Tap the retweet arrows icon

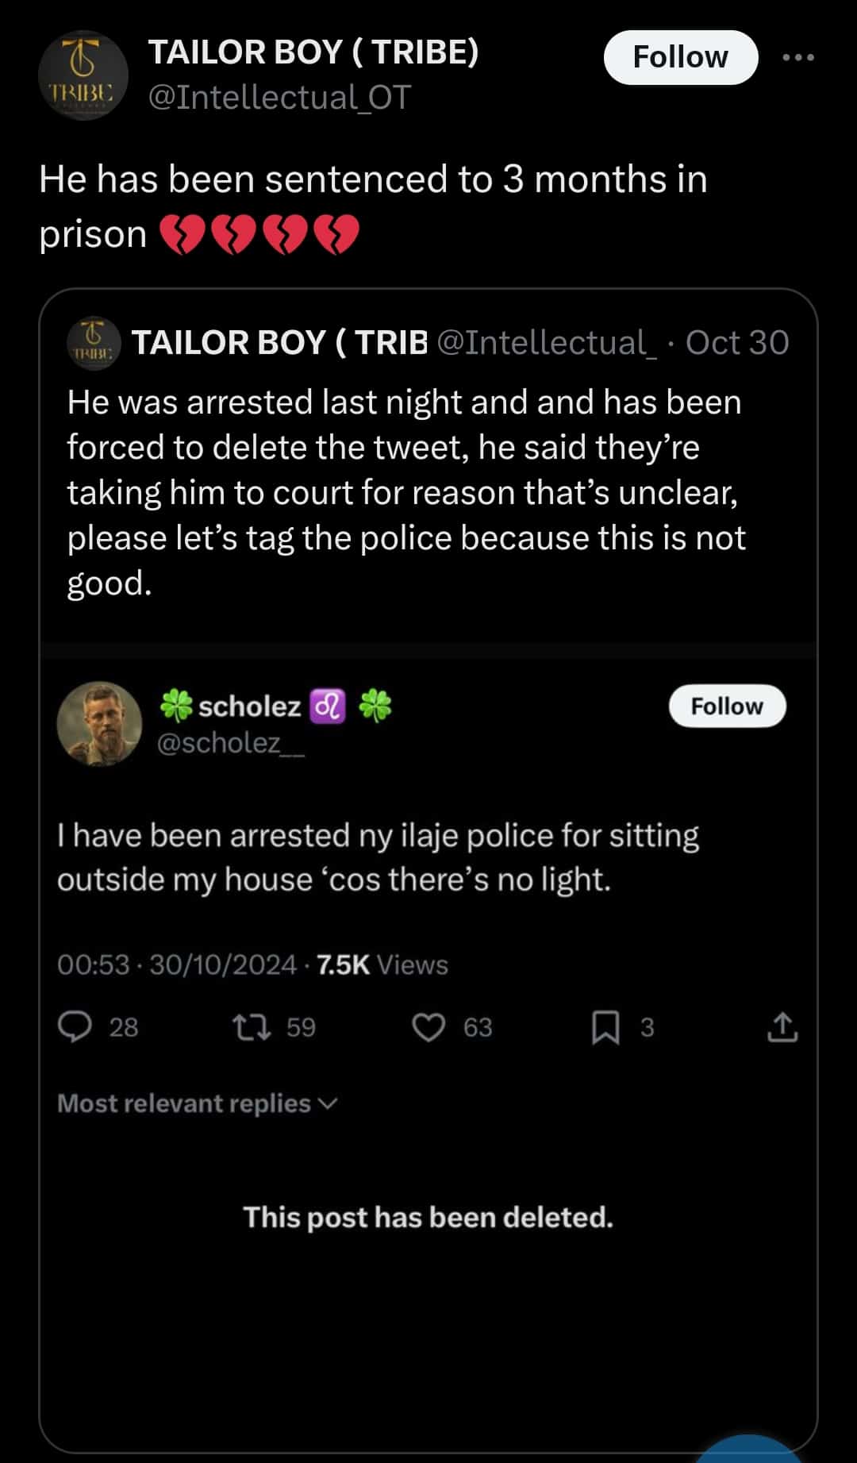(x=252, y=1026)
